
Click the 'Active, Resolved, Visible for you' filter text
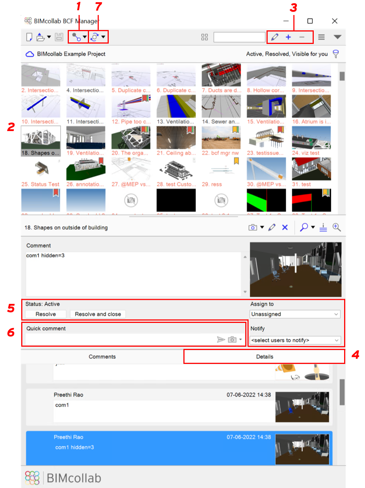287,54
